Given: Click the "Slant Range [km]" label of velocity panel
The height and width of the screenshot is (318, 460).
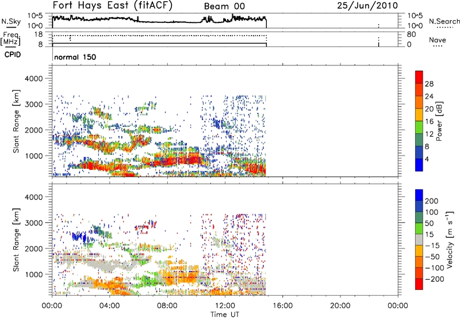Looking at the screenshot, I should click(16, 240).
